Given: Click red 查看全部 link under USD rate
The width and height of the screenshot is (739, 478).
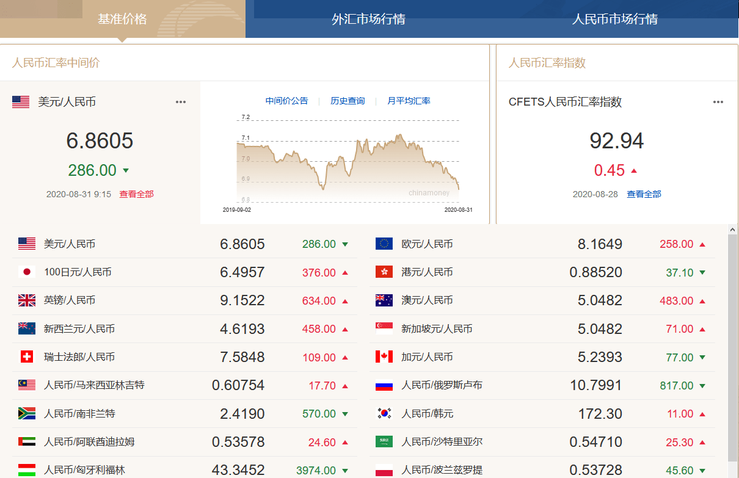Looking at the screenshot, I should coord(136,194).
